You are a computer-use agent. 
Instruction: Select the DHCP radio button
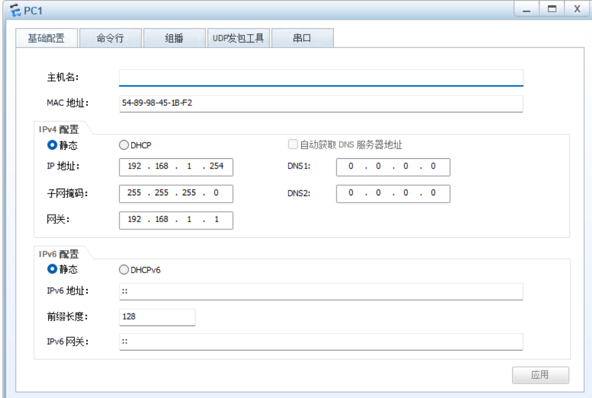click(x=124, y=145)
